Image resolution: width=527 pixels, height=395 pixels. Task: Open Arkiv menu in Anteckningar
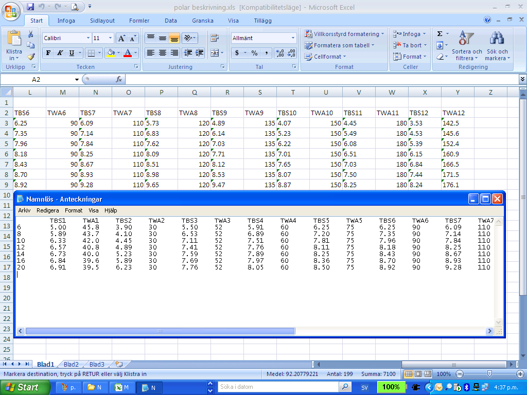pyautogui.click(x=24, y=210)
